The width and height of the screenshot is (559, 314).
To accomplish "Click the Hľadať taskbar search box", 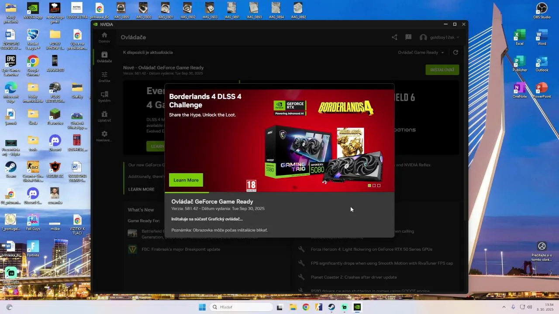I will click(241, 307).
